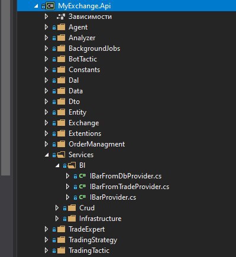Click the TradeExpert folder icon
This screenshot has height=257, width=236.
point(61,229)
